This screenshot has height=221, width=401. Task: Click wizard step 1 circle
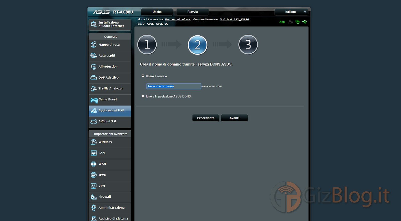pos(147,45)
